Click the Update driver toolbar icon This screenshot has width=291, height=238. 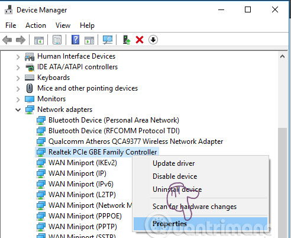(127, 40)
